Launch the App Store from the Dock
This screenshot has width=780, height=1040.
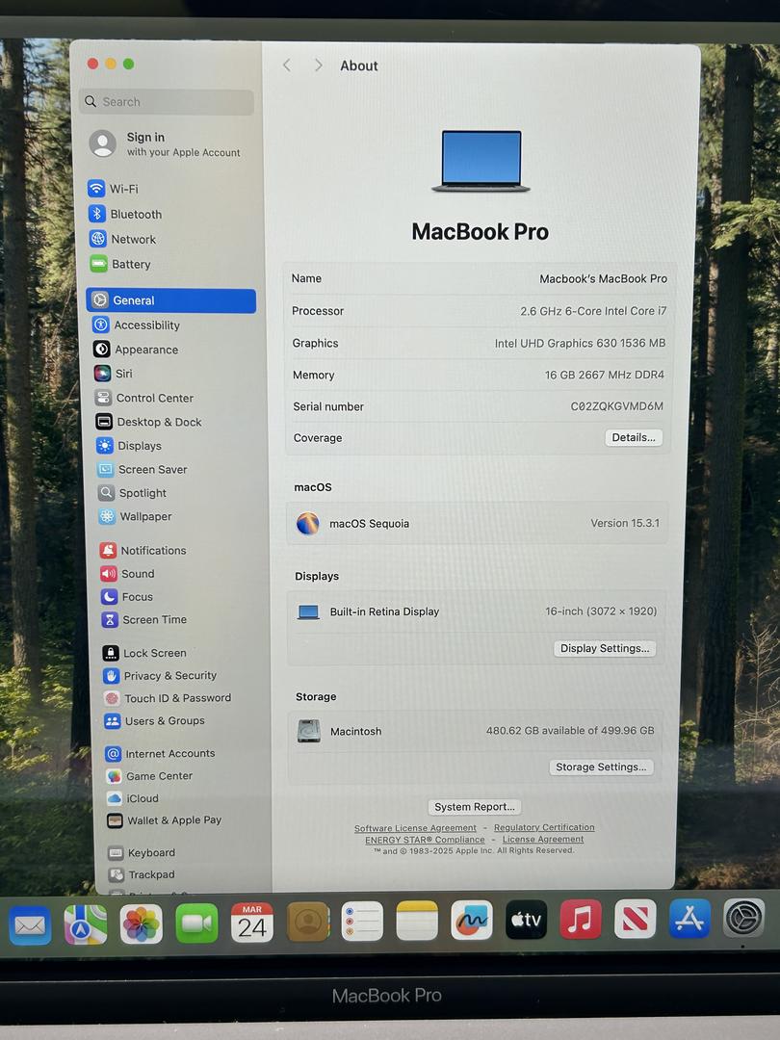(689, 918)
